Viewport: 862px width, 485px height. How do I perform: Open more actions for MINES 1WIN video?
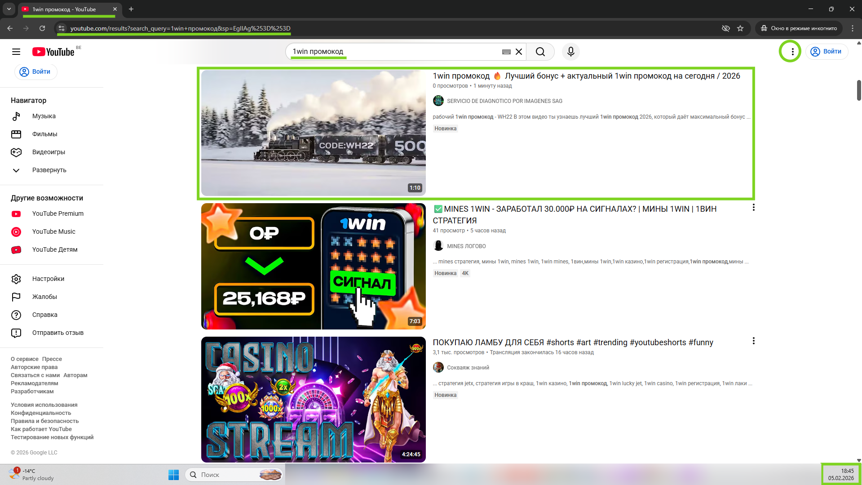[x=753, y=208]
